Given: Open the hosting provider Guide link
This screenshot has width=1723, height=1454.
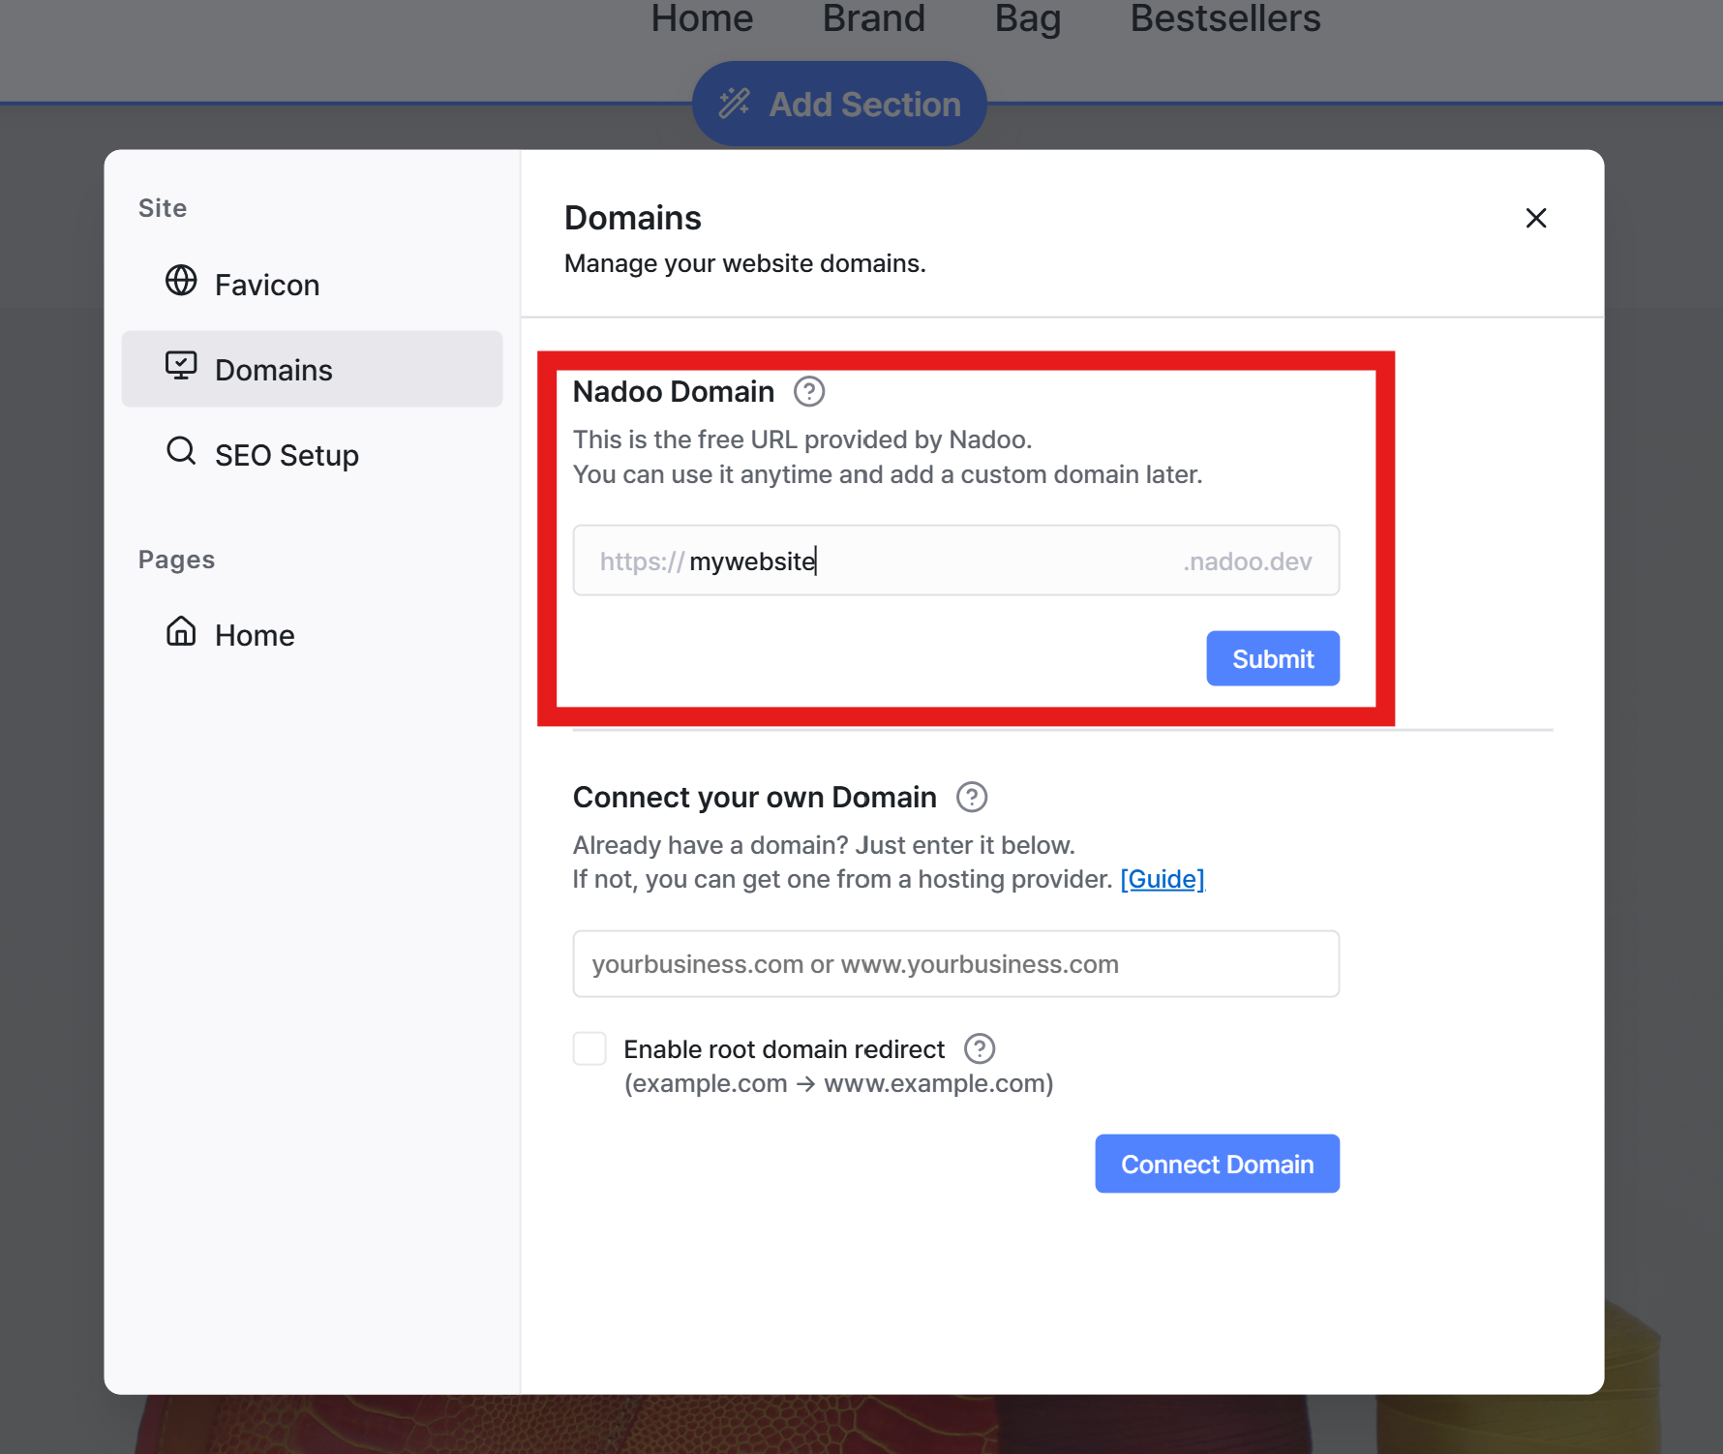Looking at the screenshot, I should (x=1163, y=879).
